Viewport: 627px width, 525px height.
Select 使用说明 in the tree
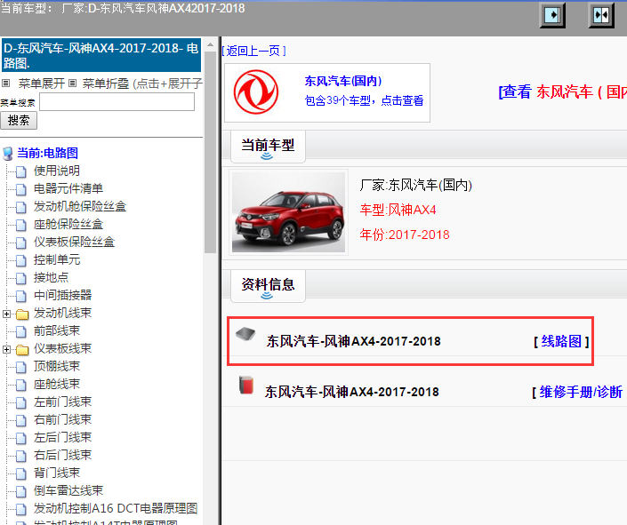57,171
